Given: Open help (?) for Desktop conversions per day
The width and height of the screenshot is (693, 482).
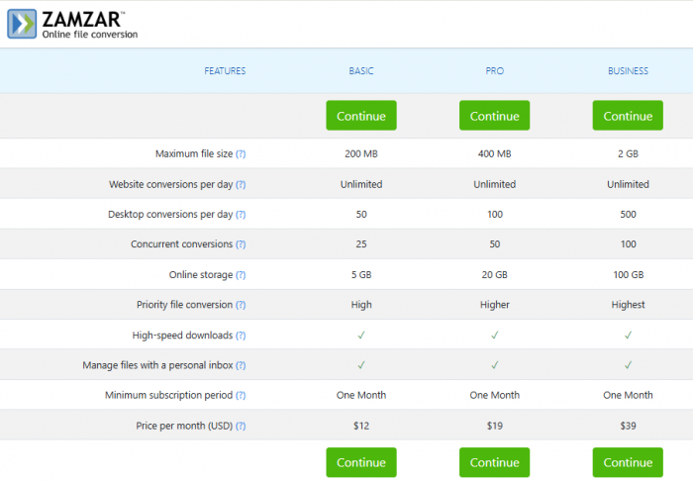Looking at the screenshot, I should pyautogui.click(x=241, y=215).
